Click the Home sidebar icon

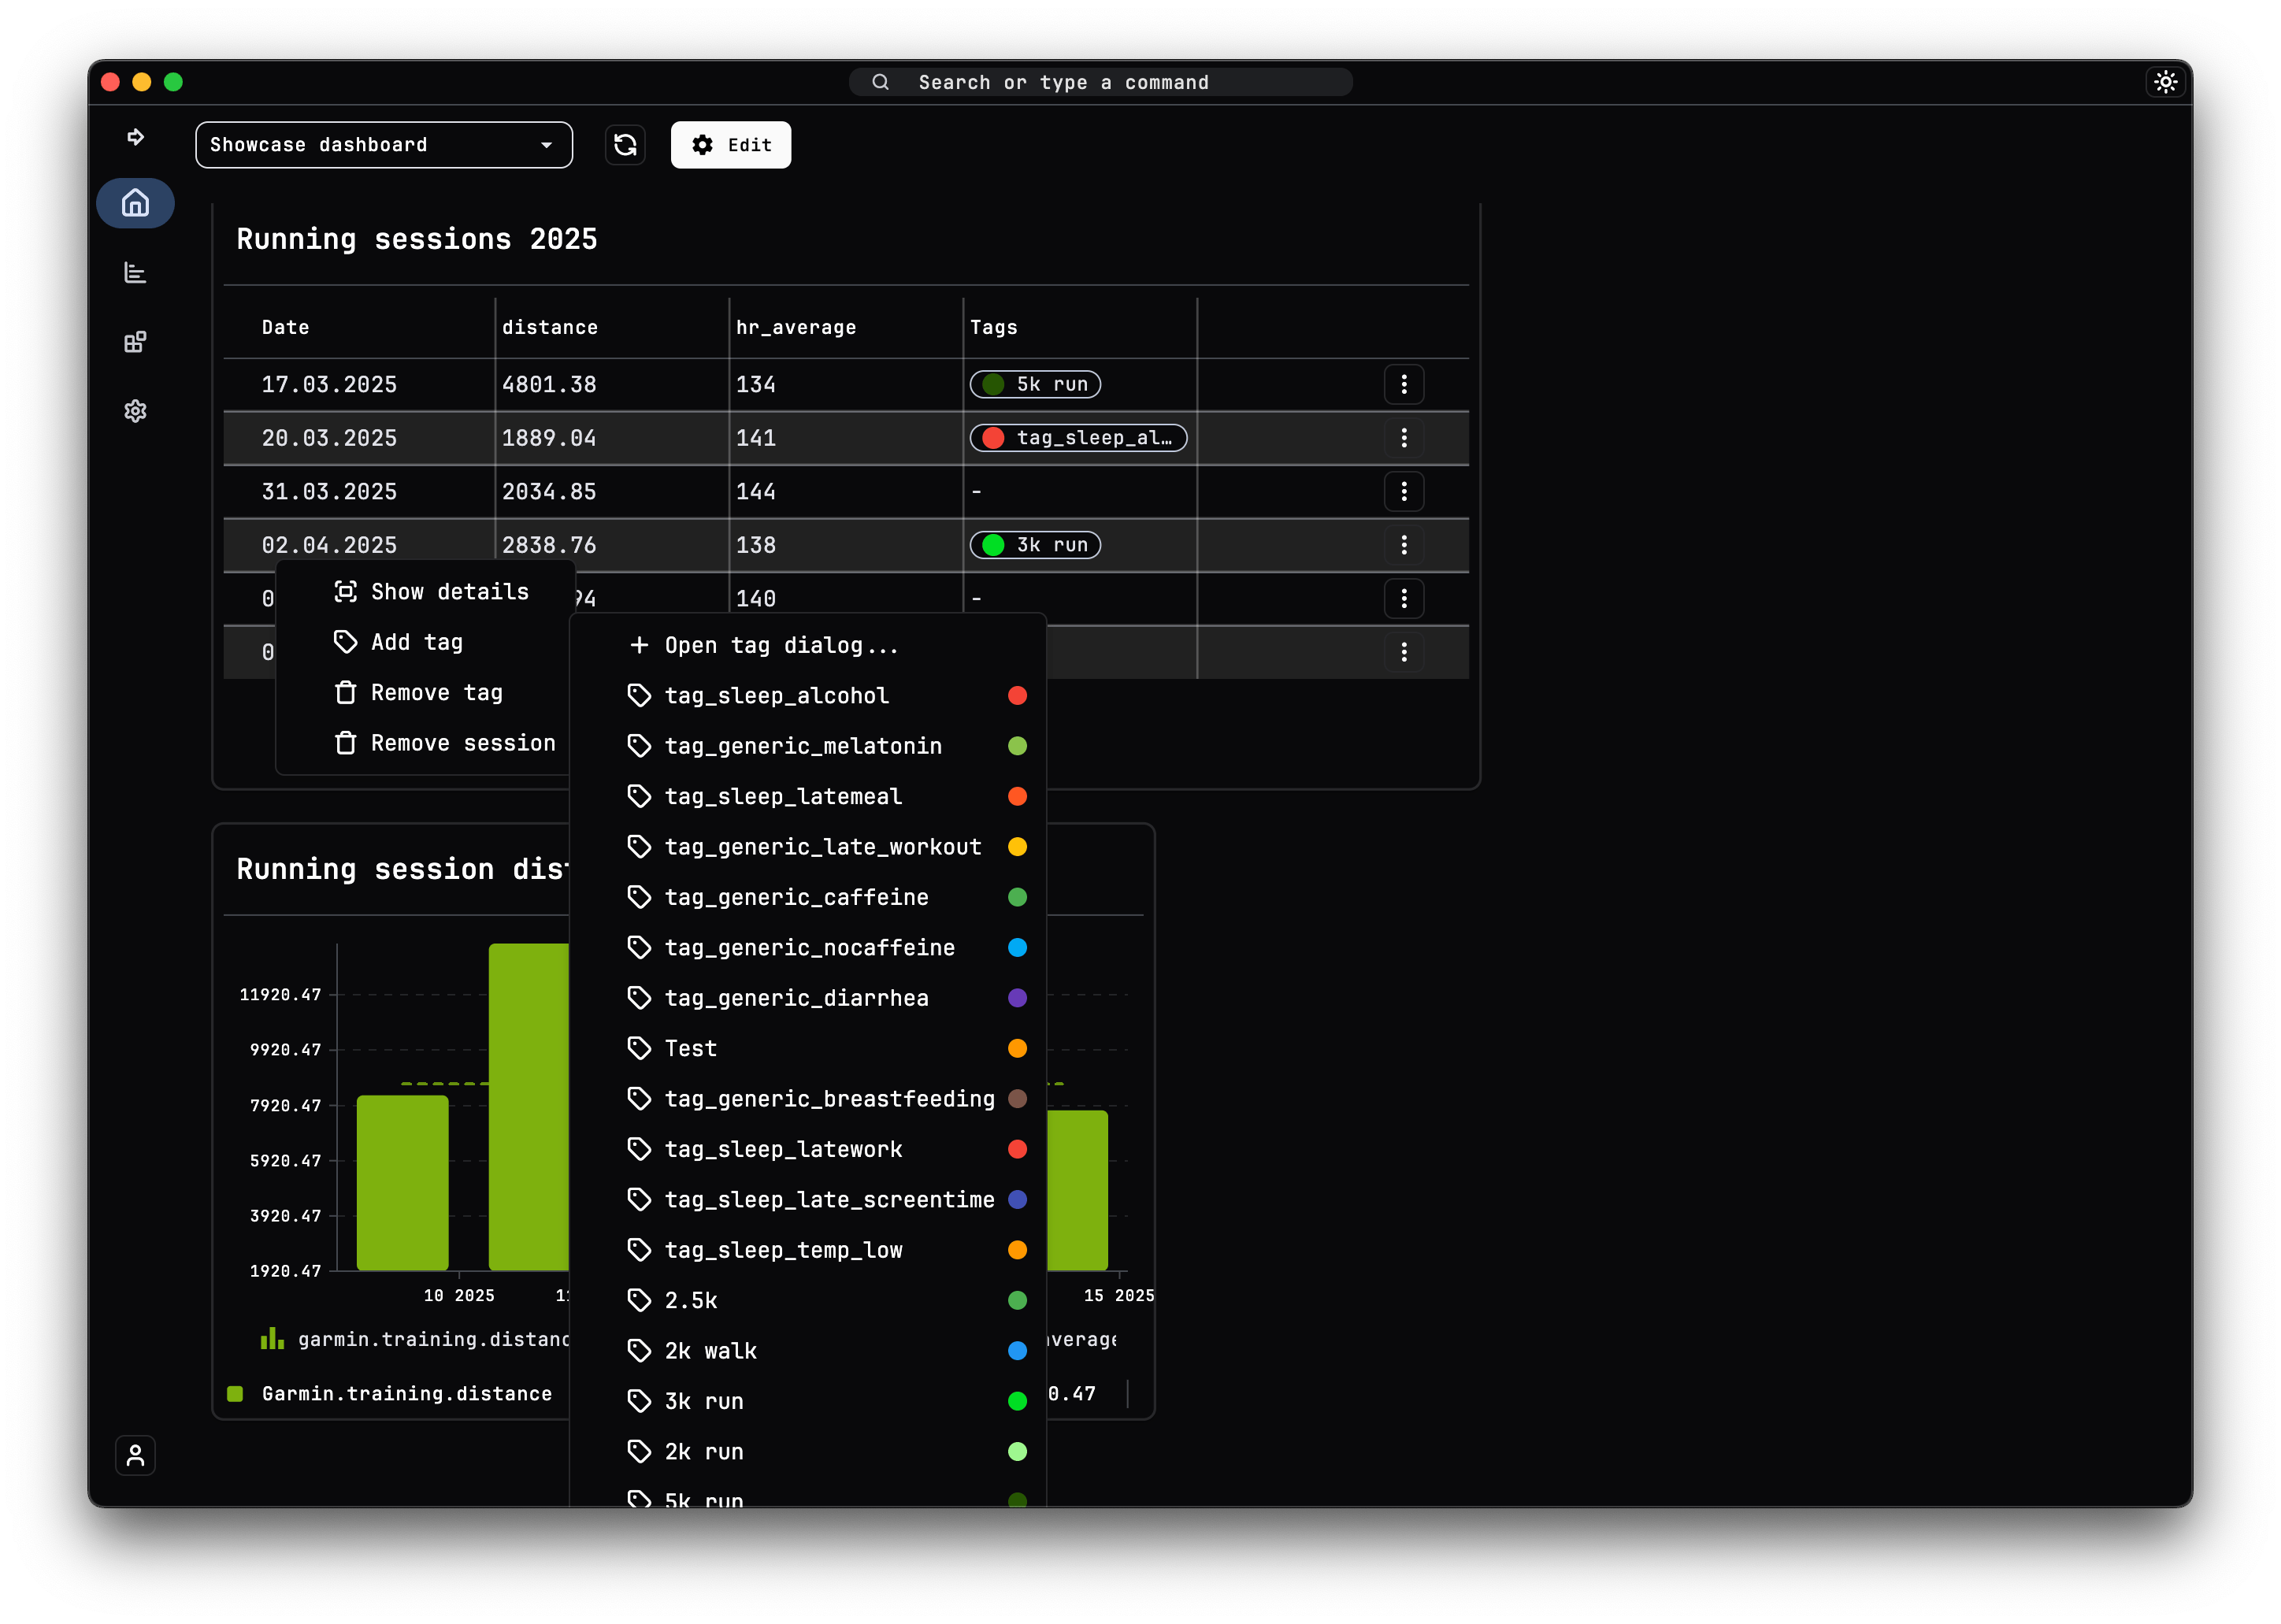(135, 203)
